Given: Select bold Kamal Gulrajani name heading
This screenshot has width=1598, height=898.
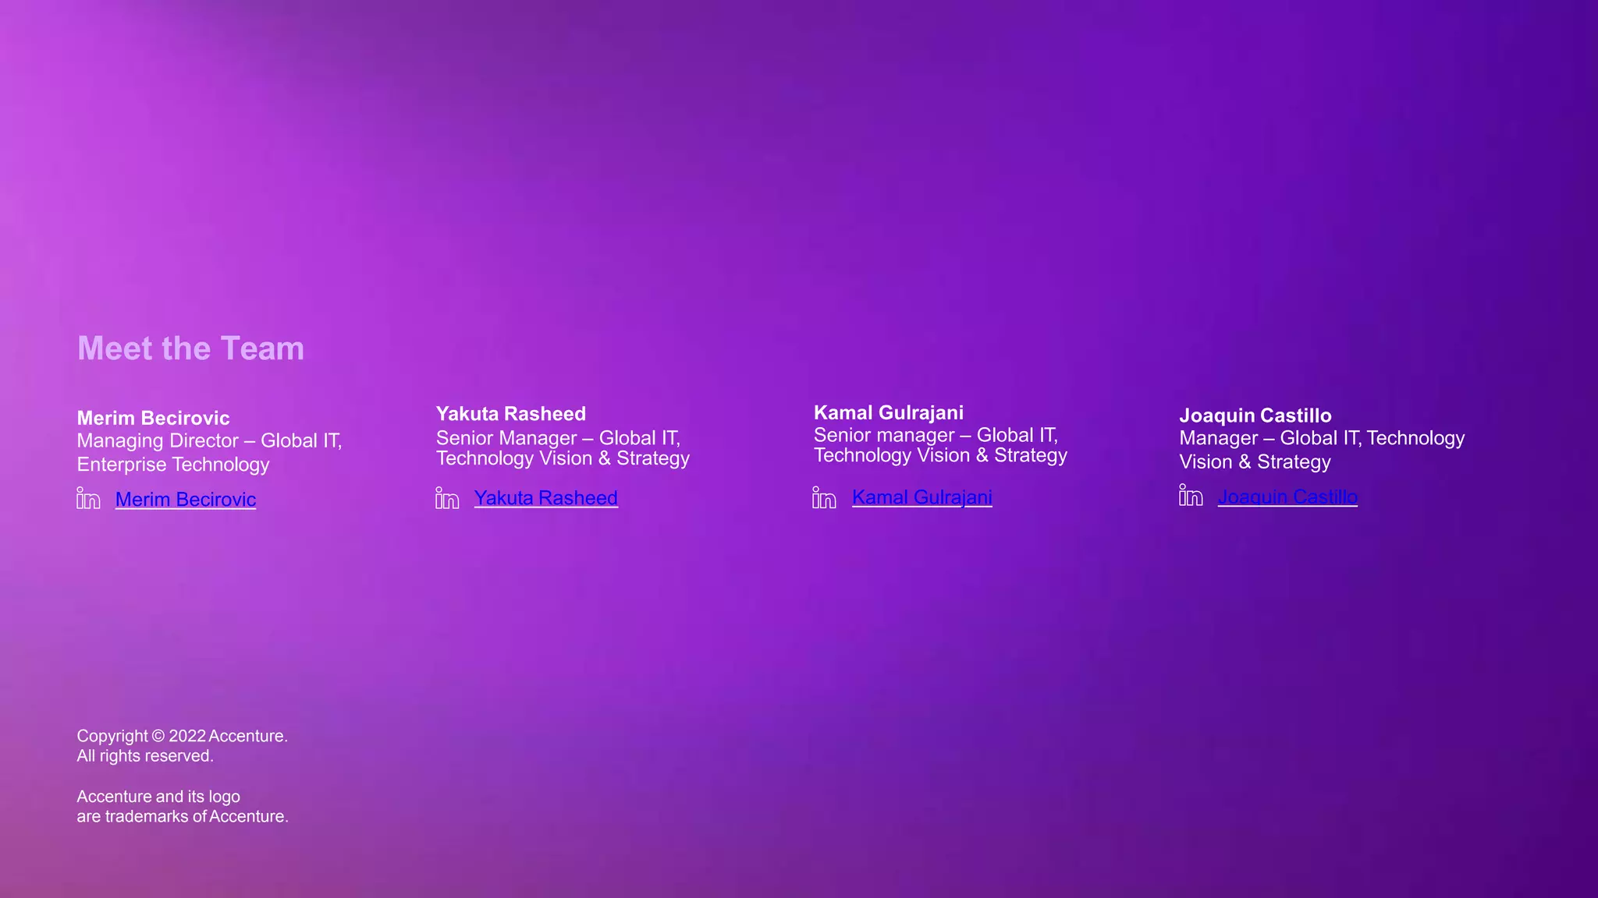Looking at the screenshot, I should 888,413.
